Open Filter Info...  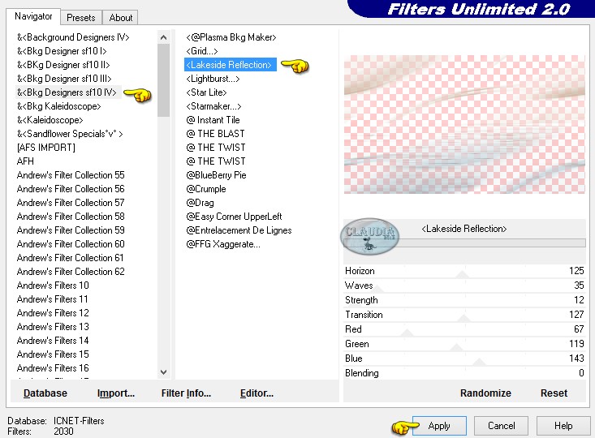tap(186, 393)
